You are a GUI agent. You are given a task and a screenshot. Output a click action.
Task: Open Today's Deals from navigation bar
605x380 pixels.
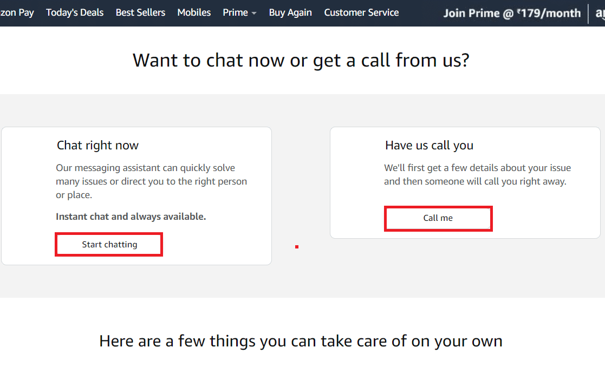[75, 13]
